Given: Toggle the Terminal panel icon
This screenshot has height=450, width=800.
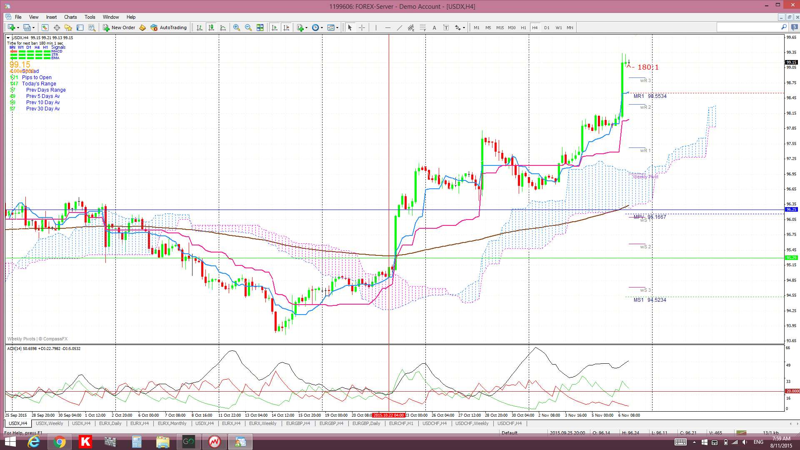Looking at the screenshot, I should pos(80,27).
